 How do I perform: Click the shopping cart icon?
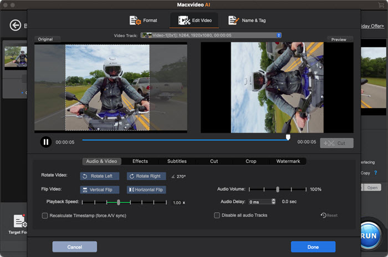[x=381, y=5]
